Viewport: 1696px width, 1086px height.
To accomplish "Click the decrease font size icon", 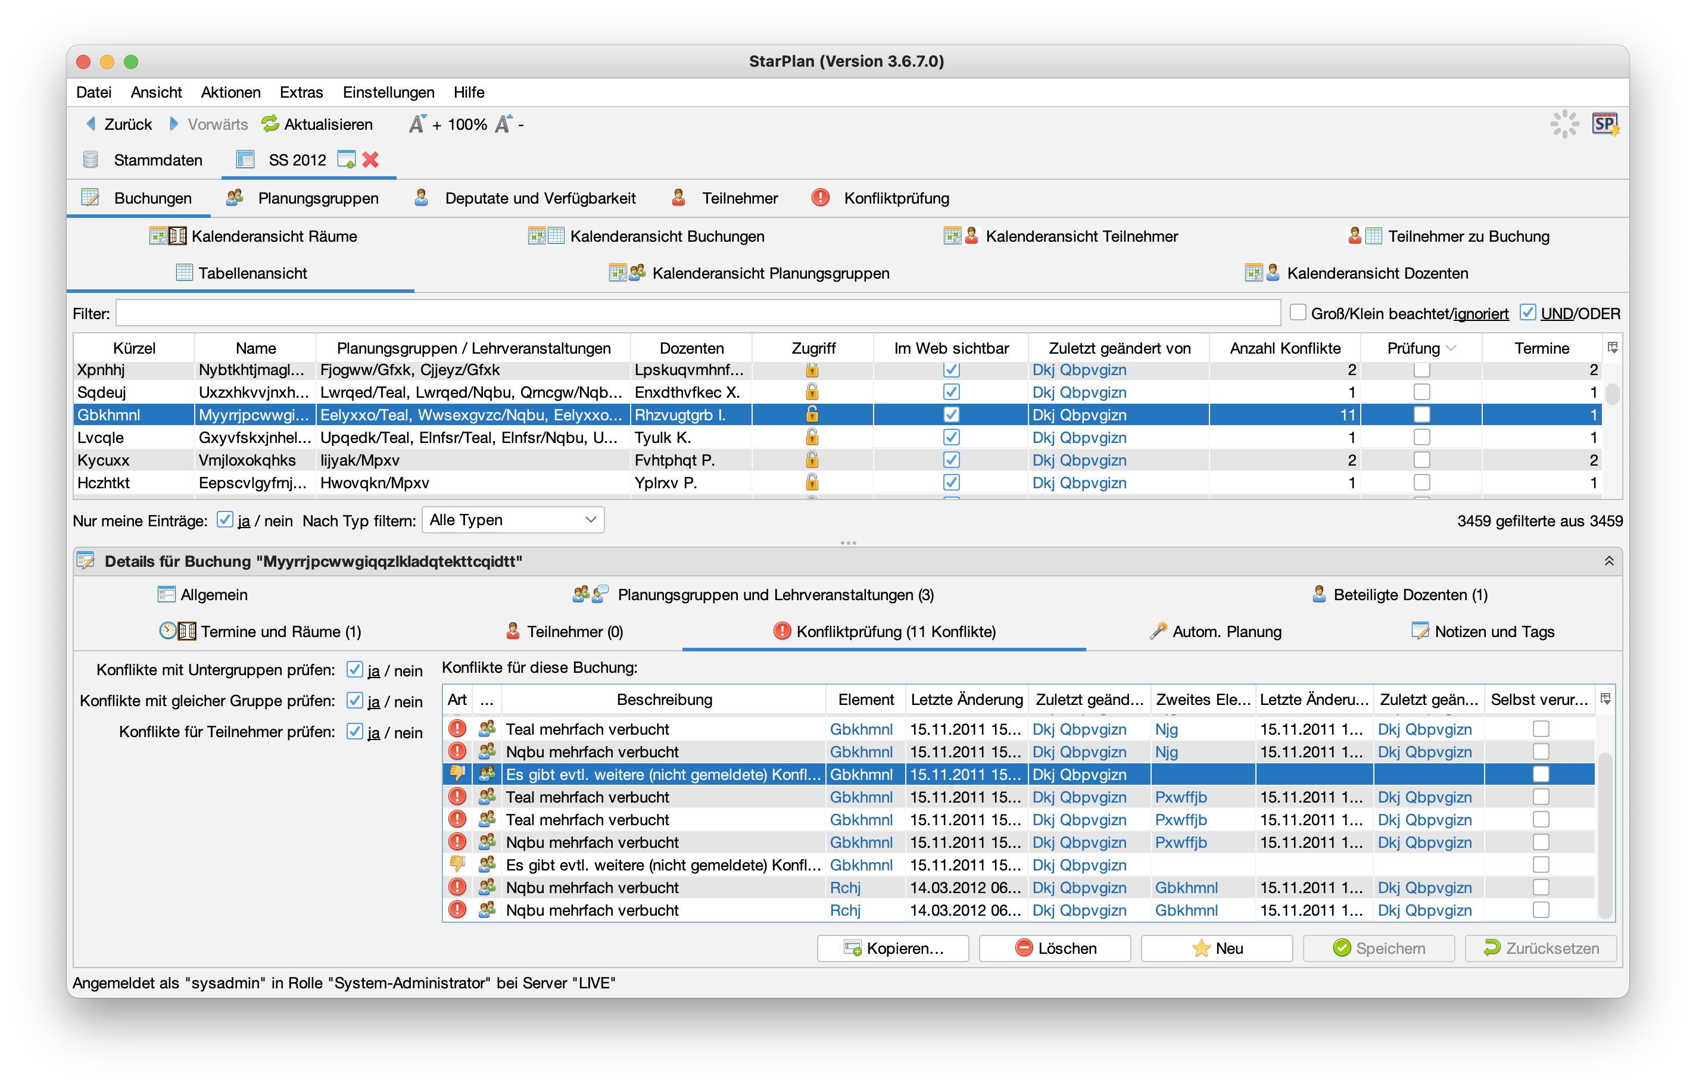I will tap(504, 124).
